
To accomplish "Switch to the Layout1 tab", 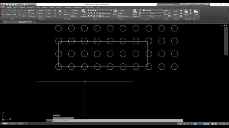I will click(x=13, y=123).
